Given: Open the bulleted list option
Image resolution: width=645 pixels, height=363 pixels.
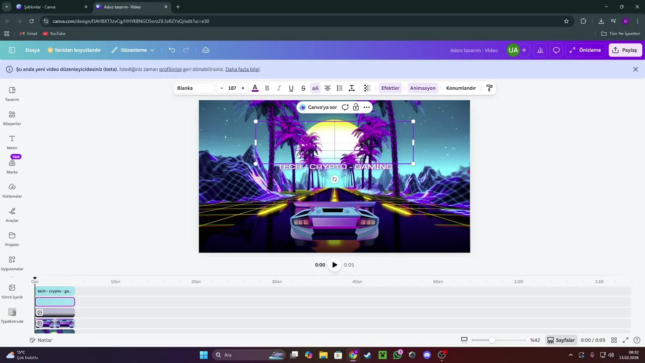Looking at the screenshot, I should click(340, 88).
